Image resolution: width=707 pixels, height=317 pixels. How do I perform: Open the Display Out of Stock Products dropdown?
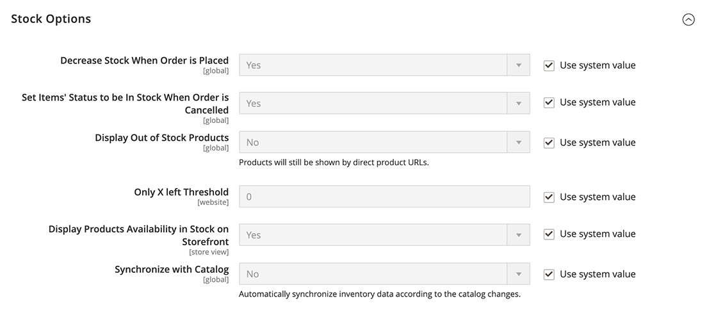coord(384,142)
